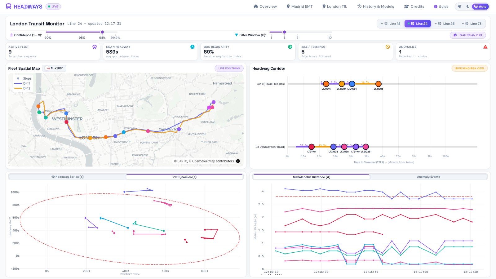Click the Mean Headway clock icon
This screenshot has width=496, height=279.
193,47
